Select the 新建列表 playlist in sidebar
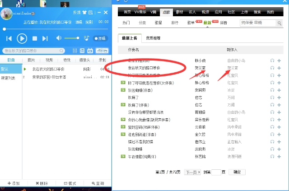This screenshot has width=289, height=191. [x=8, y=78]
